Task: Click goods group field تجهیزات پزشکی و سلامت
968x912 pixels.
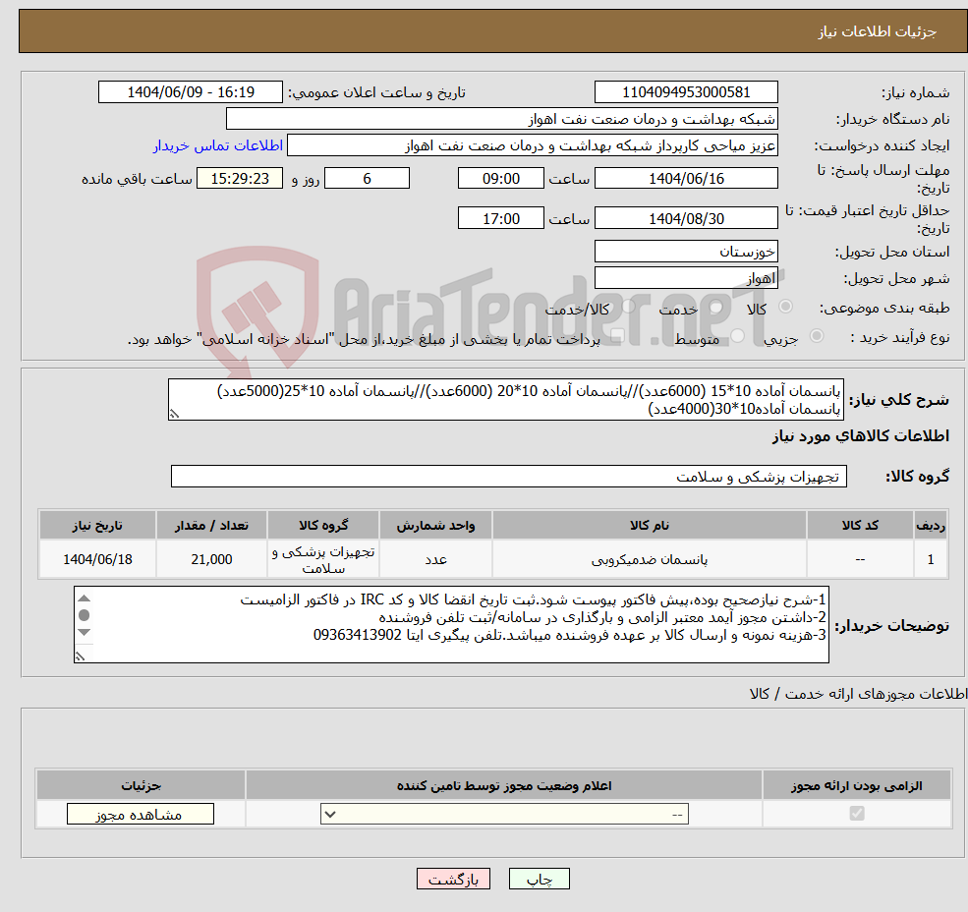Action: 509,476
